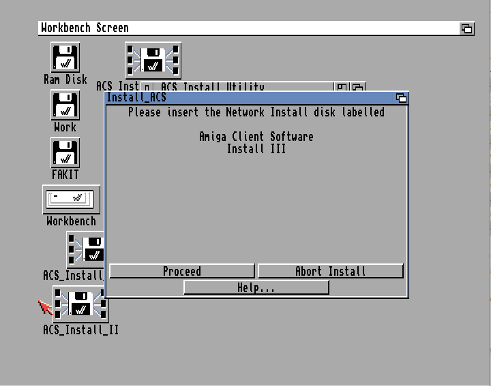The width and height of the screenshot is (491, 386).
Task: Click the Install_ACS title bar
Action: tap(250, 98)
